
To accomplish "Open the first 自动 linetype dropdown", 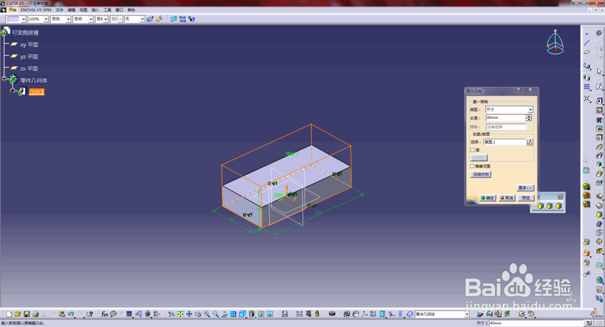I will (68, 19).
